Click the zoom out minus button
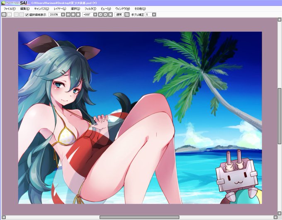The image size is (282, 220). pyautogui.click(x=68, y=15)
